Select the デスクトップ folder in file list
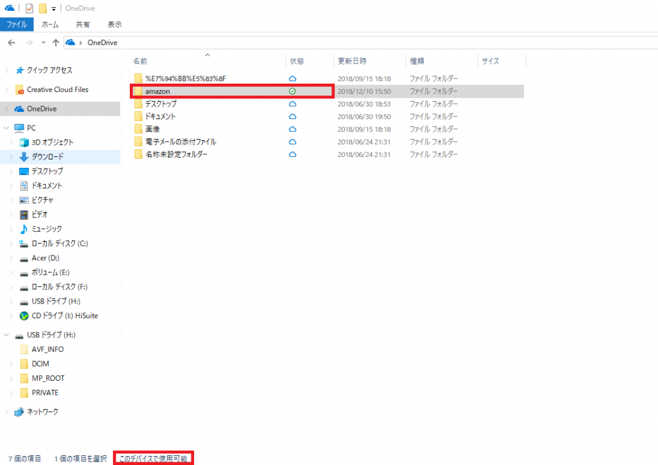Viewport: 658px width, 465px height. pyautogui.click(x=161, y=104)
